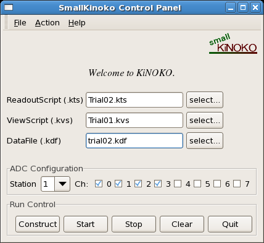264x243 pixels.
Task: Click the 'Ch:' label
Action: pyautogui.click(x=81, y=184)
